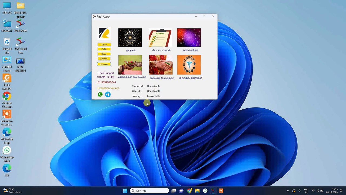Select Control Panel desktop icon
The height and width of the screenshot is (195, 346).
(7, 64)
